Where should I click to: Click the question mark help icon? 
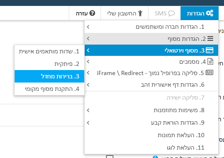coord(92,13)
